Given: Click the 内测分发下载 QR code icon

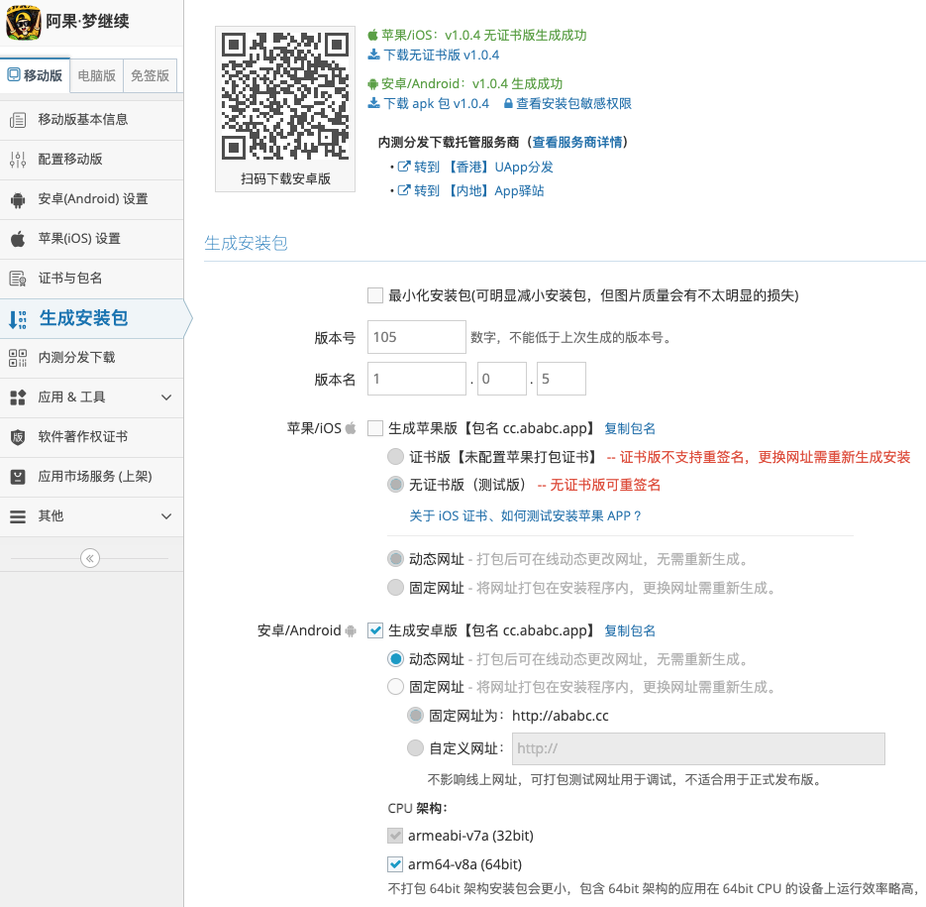Looking at the screenshot, I should click(x=18, y=358).
